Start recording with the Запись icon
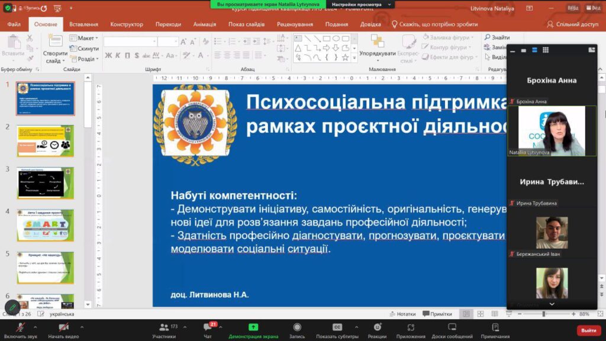Viewport: 606px width, 341px height. (297, 327)
